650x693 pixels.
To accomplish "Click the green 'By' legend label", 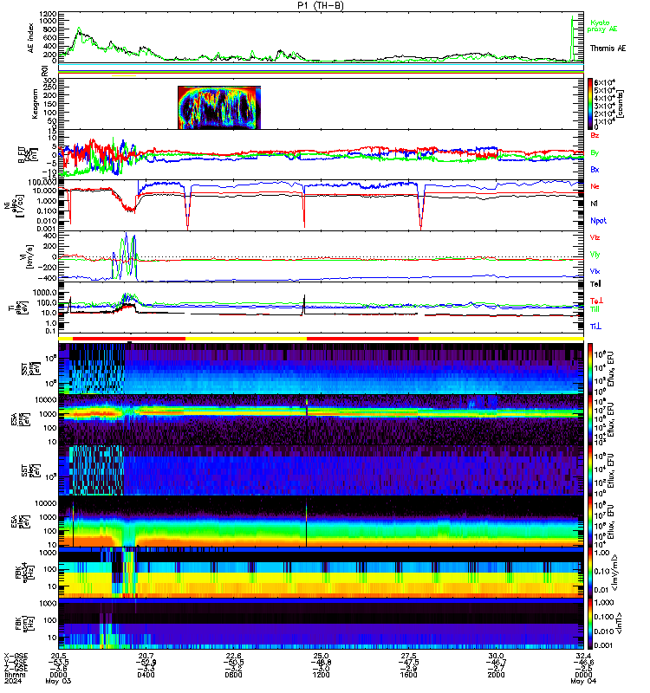I will pos(595,152).
